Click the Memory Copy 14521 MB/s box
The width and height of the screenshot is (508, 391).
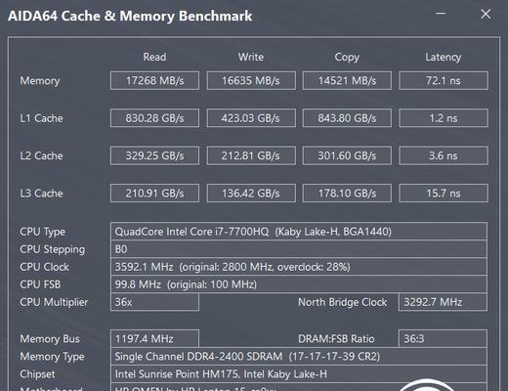[347, 80]
